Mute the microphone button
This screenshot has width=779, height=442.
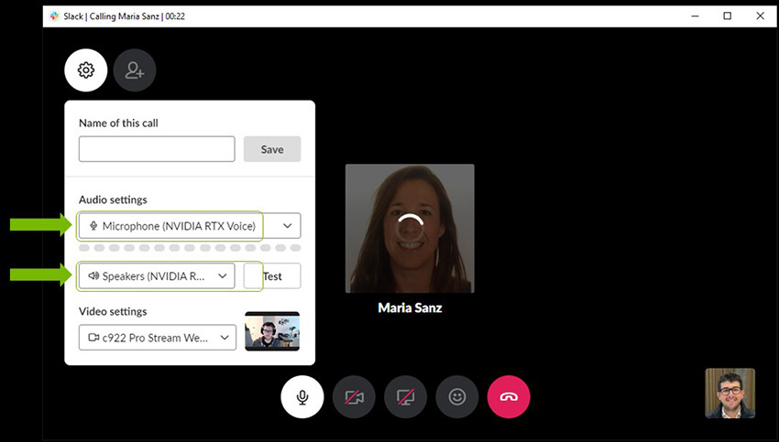pyautogui.click(x=302, y=397)
